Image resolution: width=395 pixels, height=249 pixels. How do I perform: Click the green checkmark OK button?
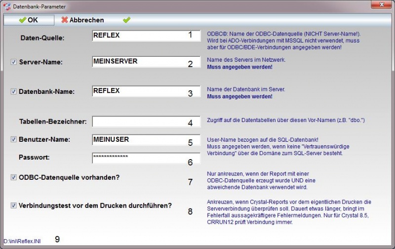coord(29,20)
